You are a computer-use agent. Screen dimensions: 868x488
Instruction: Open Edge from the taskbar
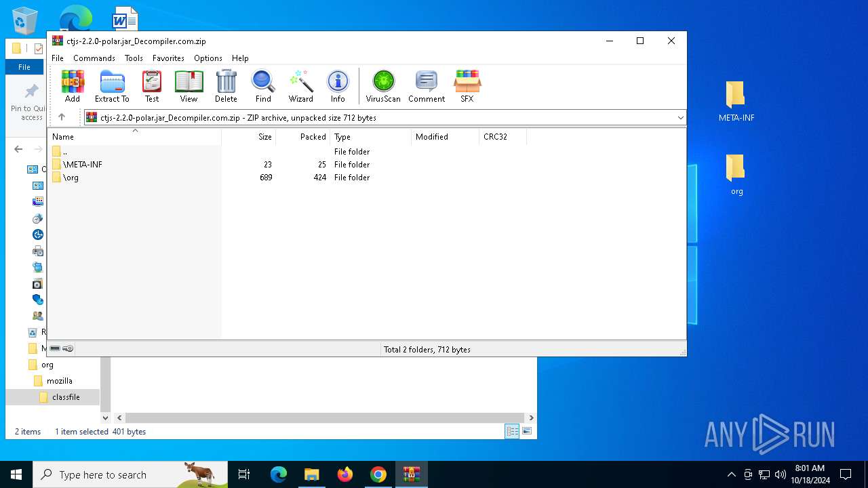click(279, 474)
